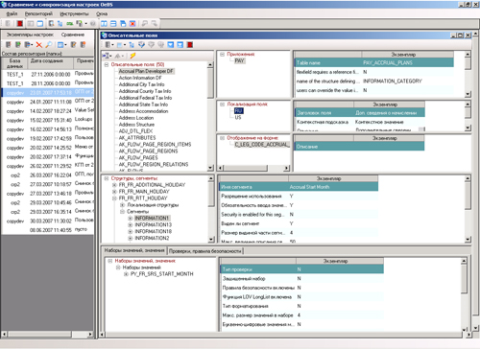
Task: Expand FR_FR_MAIN_HOLIDAY node
Action: coord(114,192)
